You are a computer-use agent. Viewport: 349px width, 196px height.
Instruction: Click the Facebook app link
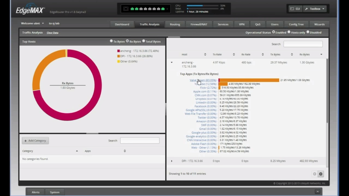(x=205, y=106)
